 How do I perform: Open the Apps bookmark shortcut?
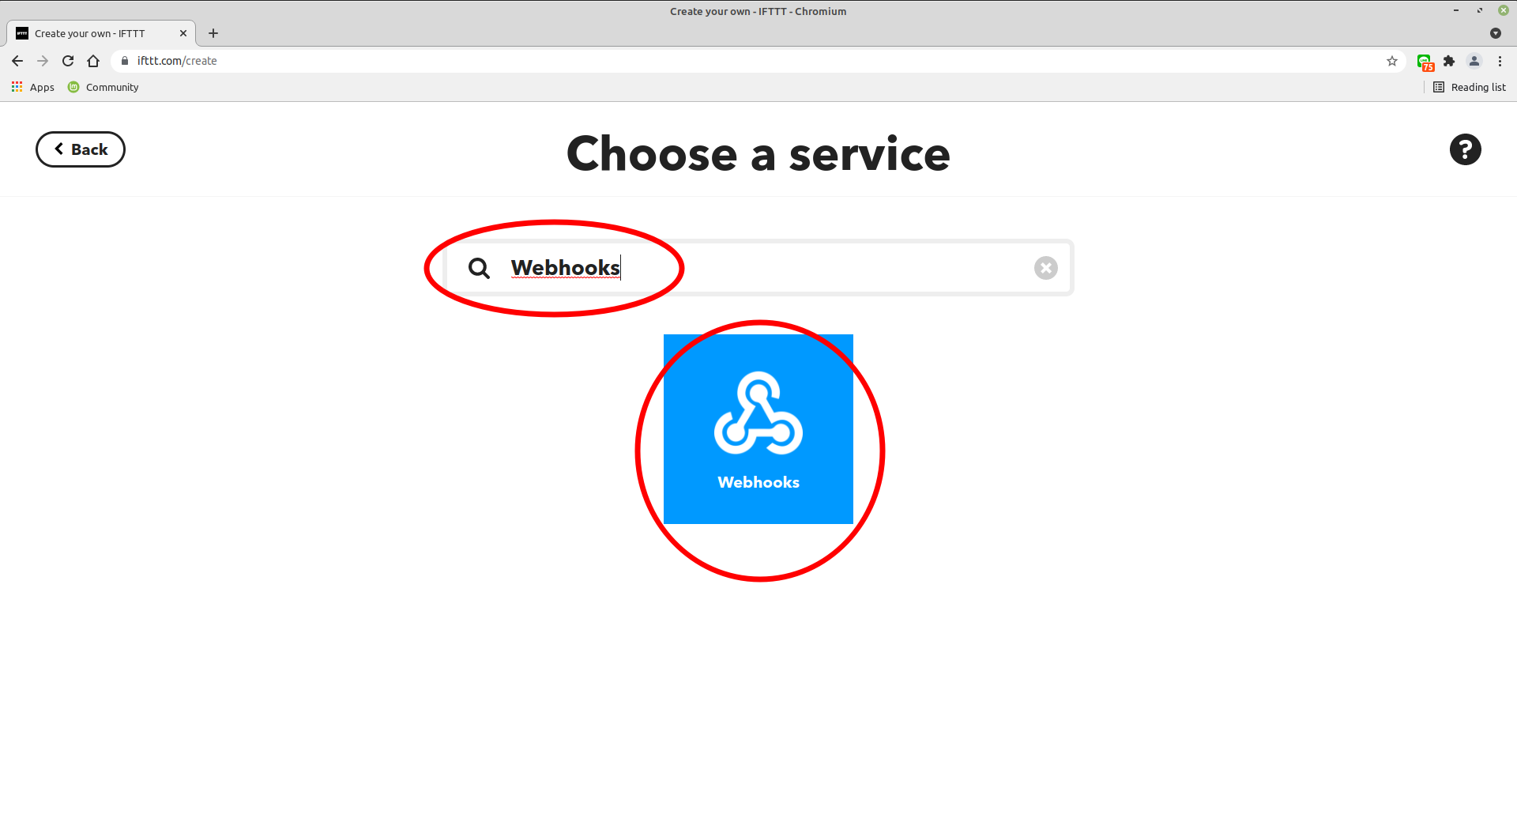[33, 87]
